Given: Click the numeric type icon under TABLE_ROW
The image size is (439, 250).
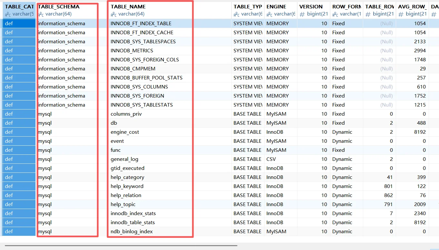Looking at the screenshot, I should click(368, 14).
